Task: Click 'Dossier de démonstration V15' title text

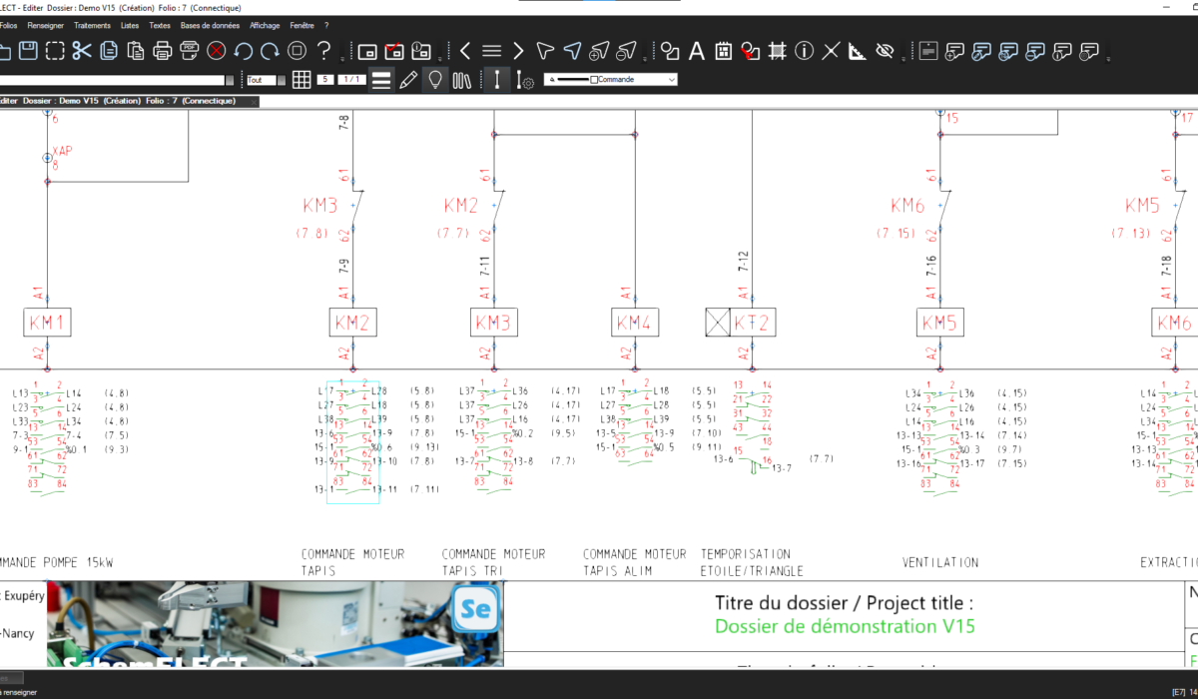Action: click(845, 627)
